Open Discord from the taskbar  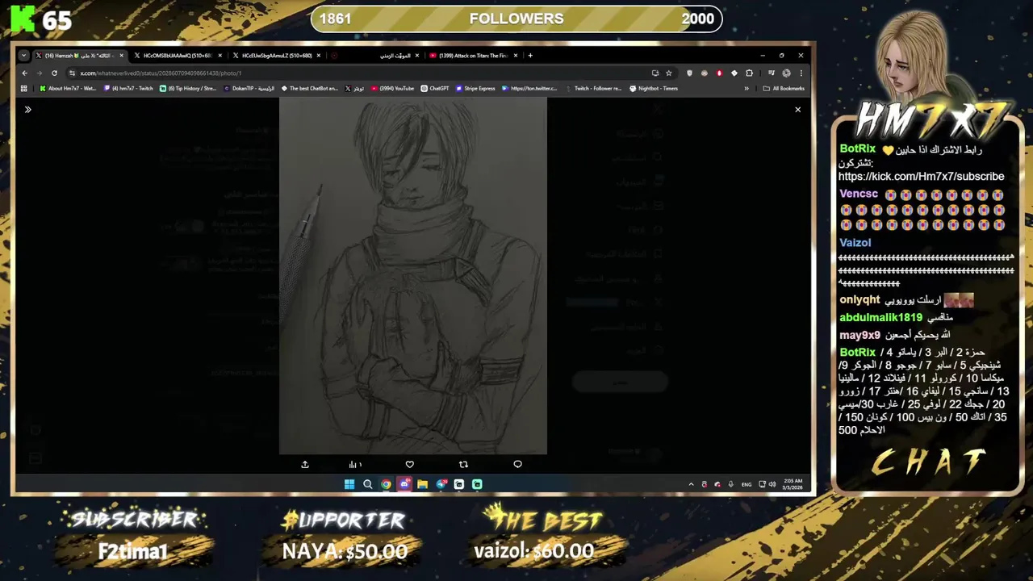(404, 484)
